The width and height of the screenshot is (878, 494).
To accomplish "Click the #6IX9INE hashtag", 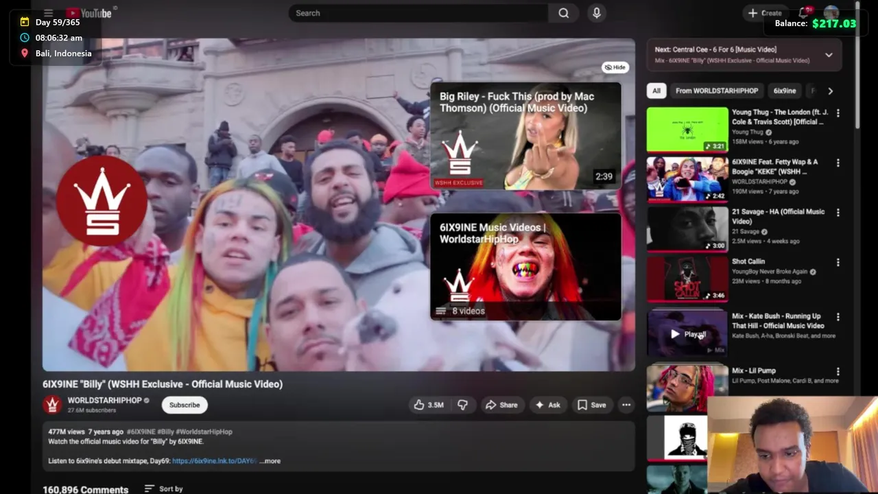I will click(141, 432).
